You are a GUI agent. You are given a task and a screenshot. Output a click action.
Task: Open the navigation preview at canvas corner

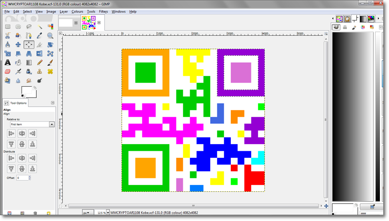click(326, 206)
